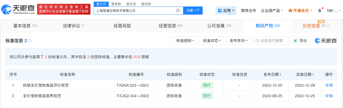Click the 标准性质 column header
Image resolution: width=343 pixels, height=108 pixels.
pos(239,74)
